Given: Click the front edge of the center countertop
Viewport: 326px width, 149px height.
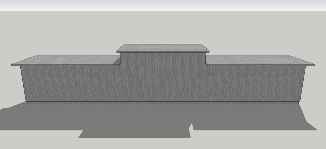Looking at the screenshot, I should [163, 52].
